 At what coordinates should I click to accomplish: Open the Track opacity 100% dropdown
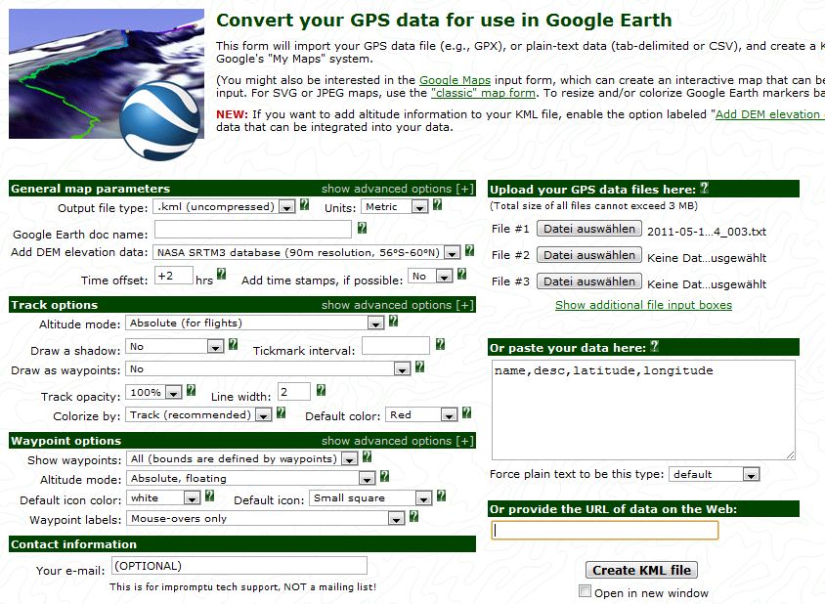click(x=153, y=393)
